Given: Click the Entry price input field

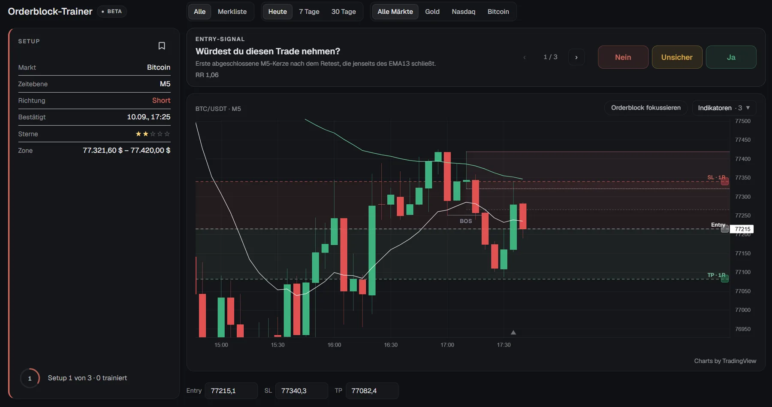Looking at the screenshot, I should [x=232, y=391].
